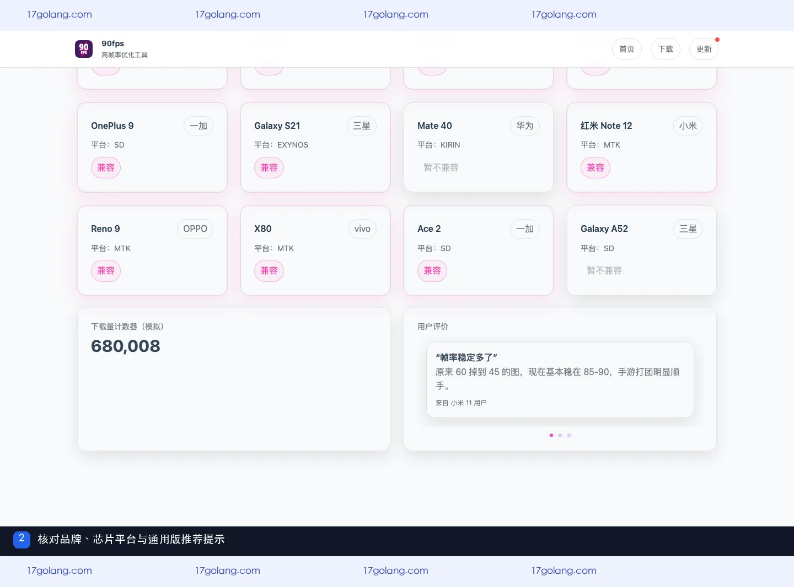Viewport: 794px width, 587px height.
Task: Select the Reno 9 device title
Action: pos(105,229)
